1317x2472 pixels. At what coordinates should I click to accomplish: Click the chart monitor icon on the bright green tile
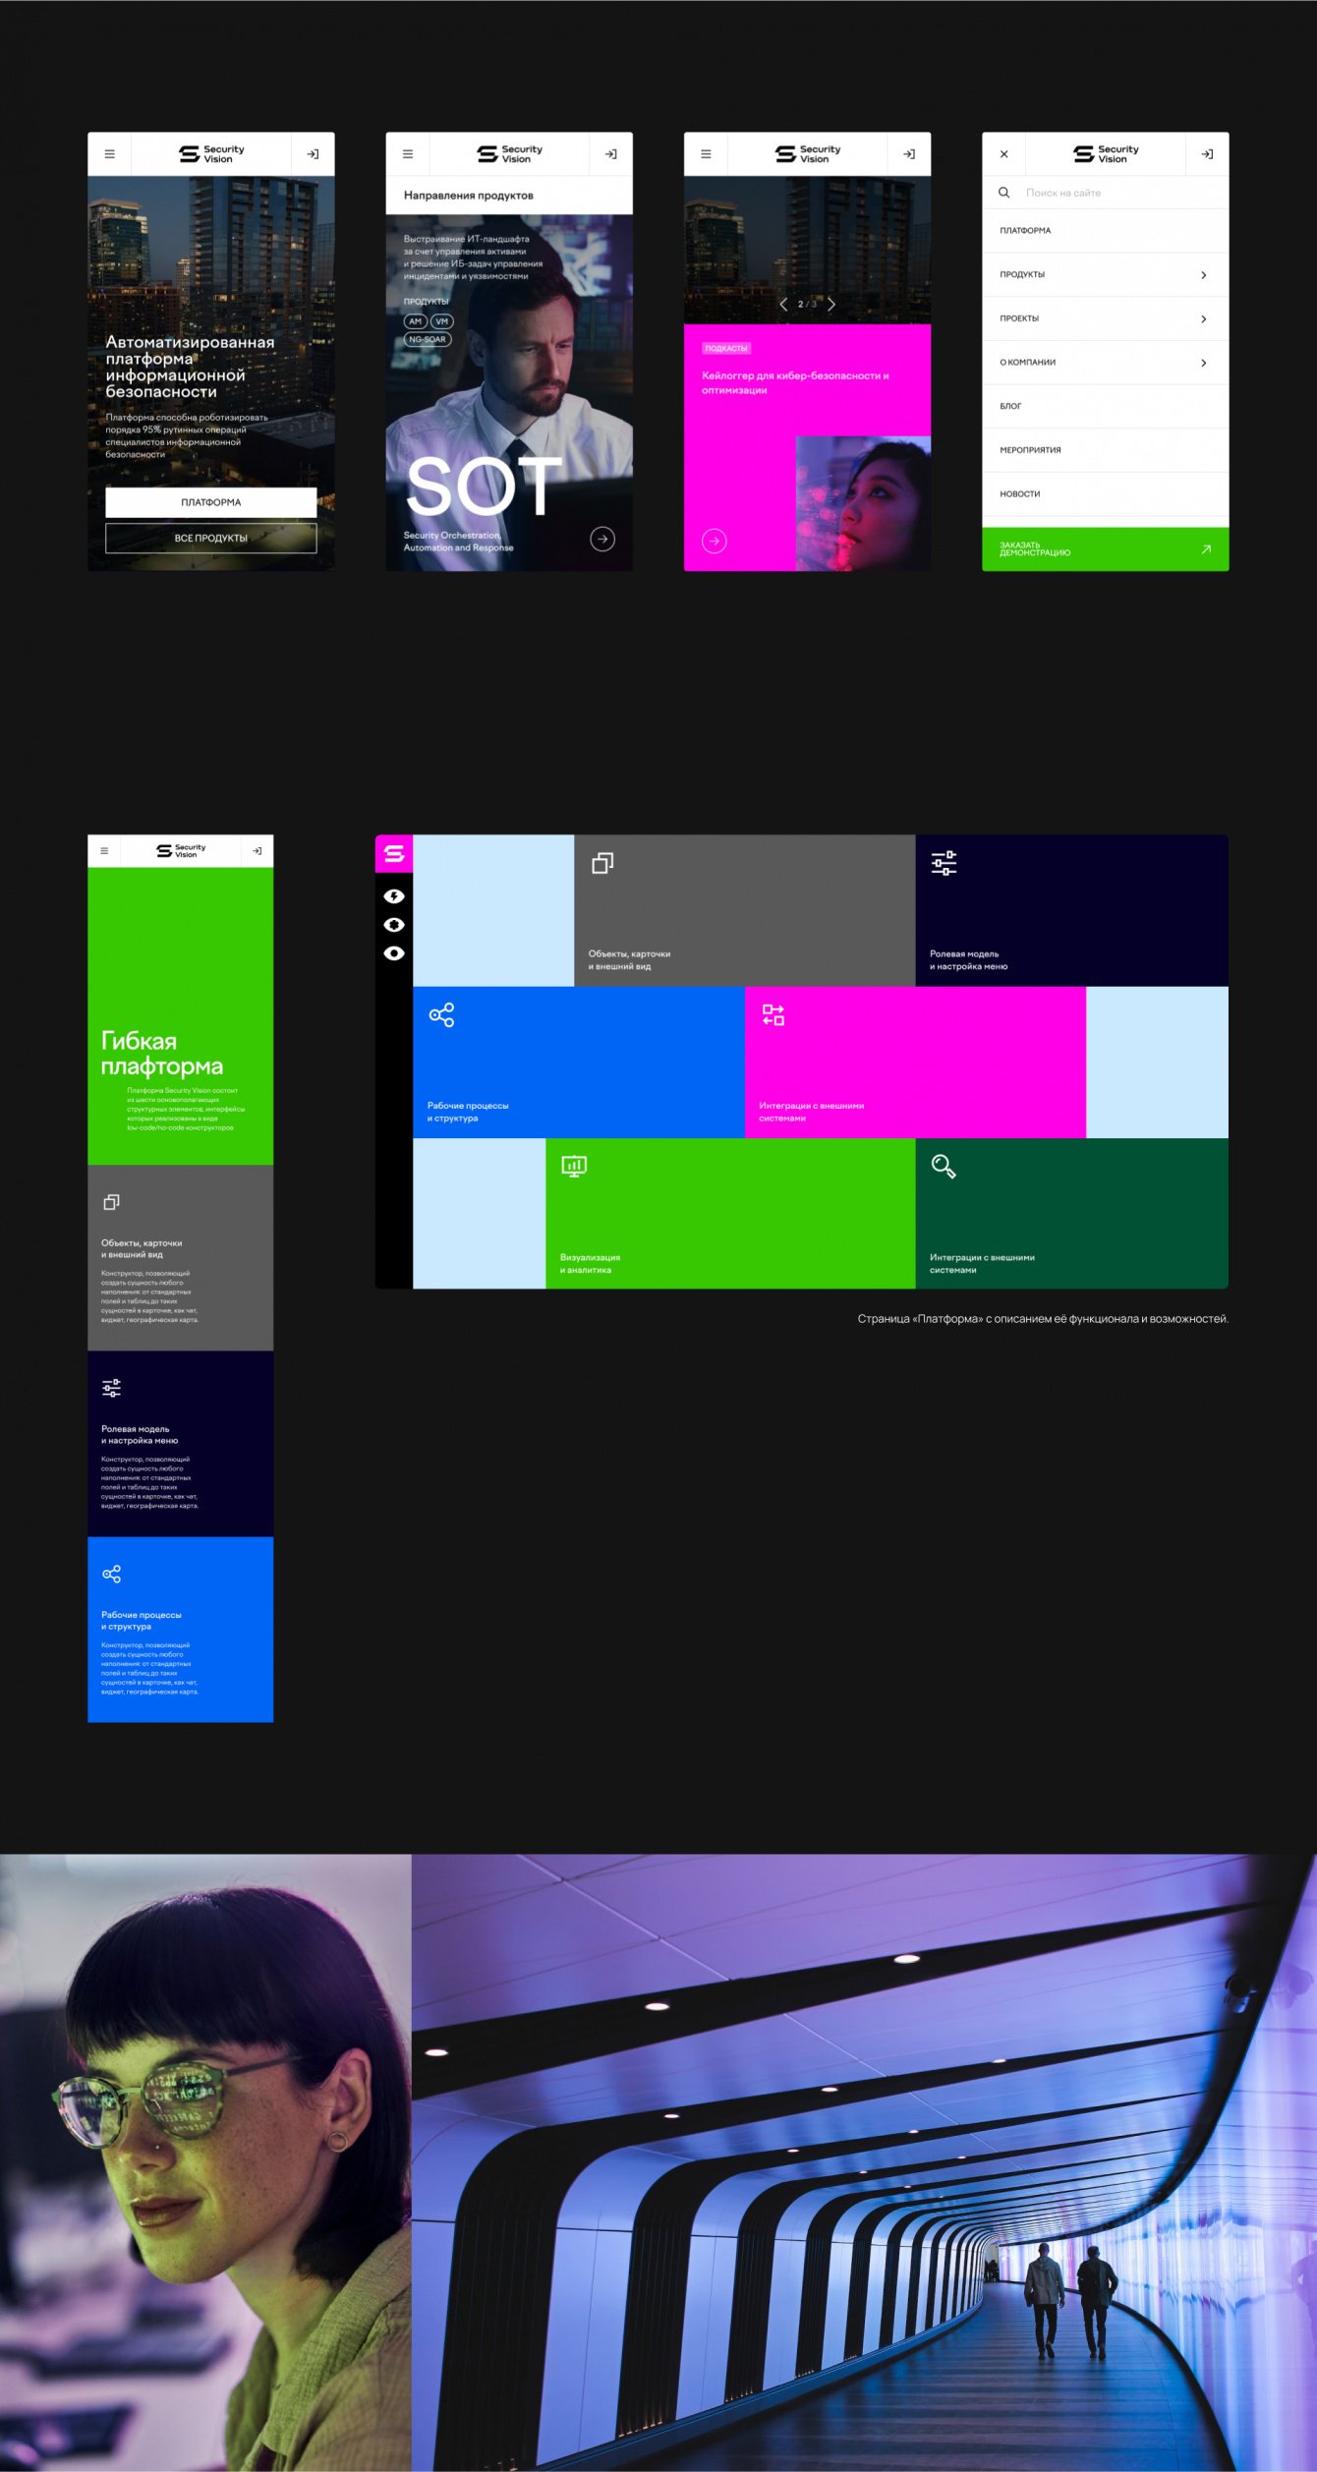click(x=574, y=1167)
